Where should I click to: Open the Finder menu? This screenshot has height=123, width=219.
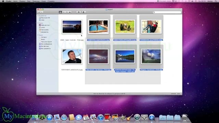(9, 1)
